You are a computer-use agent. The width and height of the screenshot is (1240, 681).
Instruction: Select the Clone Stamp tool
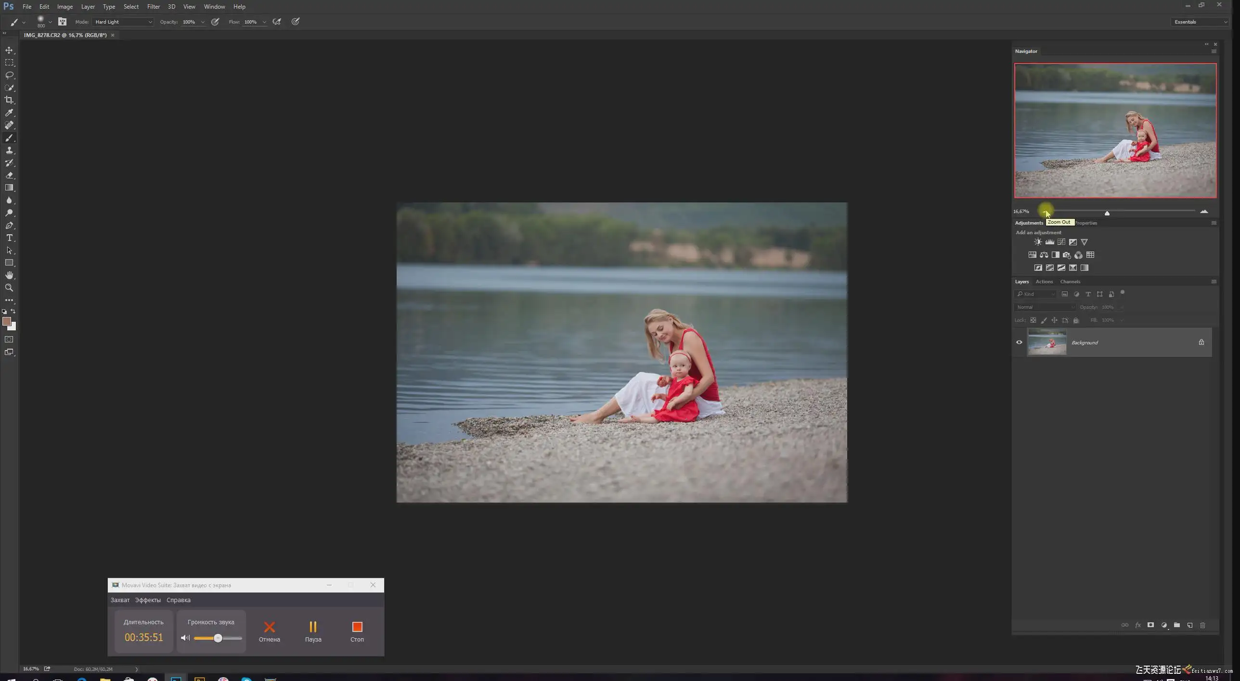9,150
